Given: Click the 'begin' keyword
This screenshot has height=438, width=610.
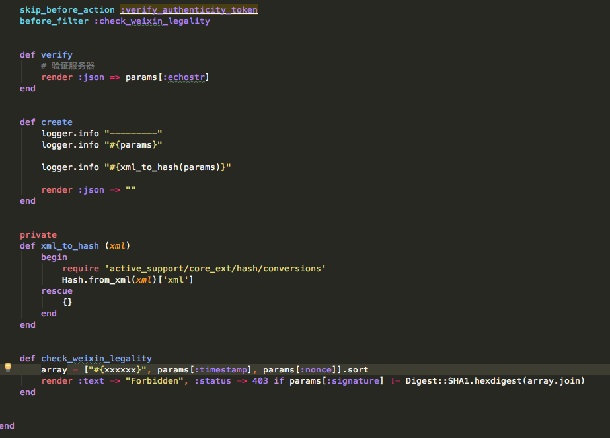Looking at the screenshot, I should coord(54,257).
